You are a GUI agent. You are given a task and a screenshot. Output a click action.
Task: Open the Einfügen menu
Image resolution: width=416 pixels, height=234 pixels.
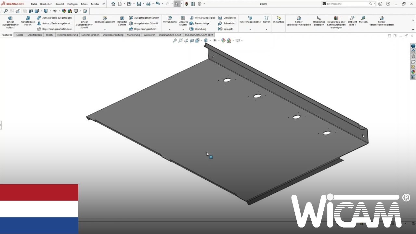tap(72, 4)
